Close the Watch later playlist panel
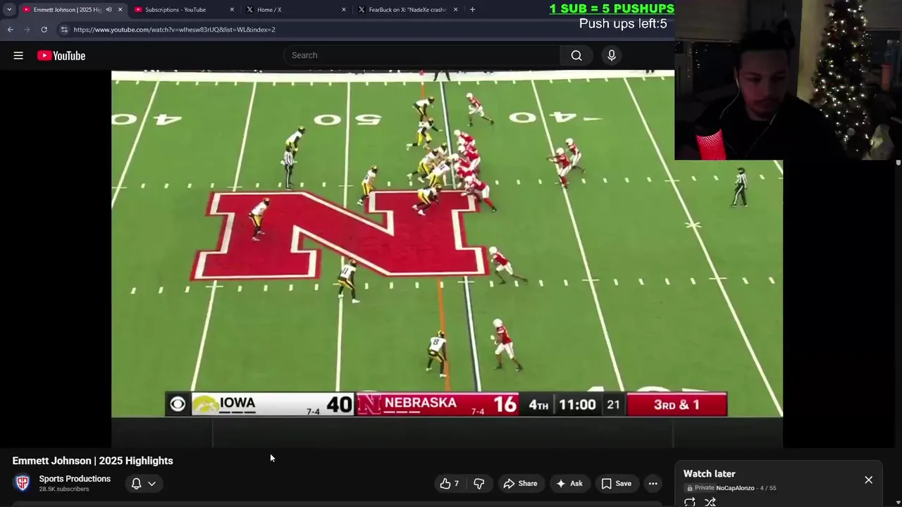This screenshot has height=507, width=902. coord(869,480)
